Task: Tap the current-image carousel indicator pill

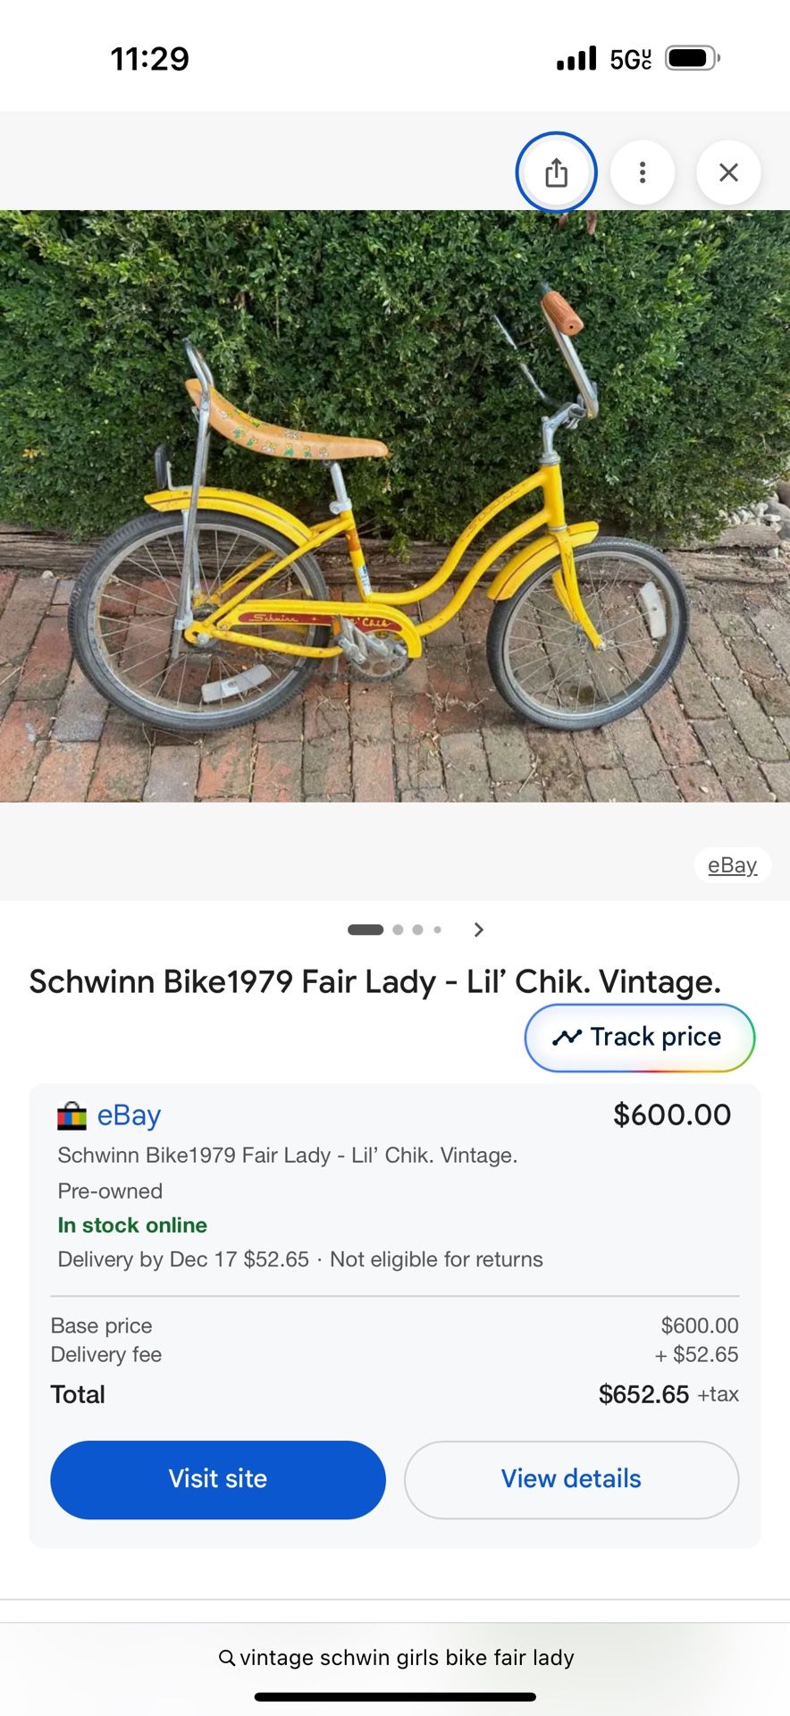Action: coord(366,929)
